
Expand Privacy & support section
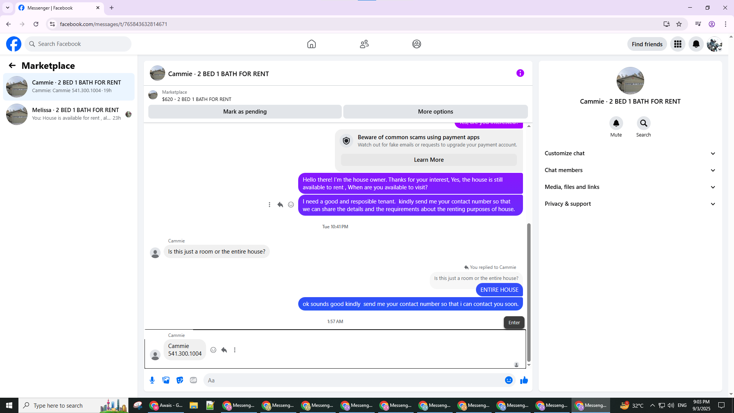point(630,204)
